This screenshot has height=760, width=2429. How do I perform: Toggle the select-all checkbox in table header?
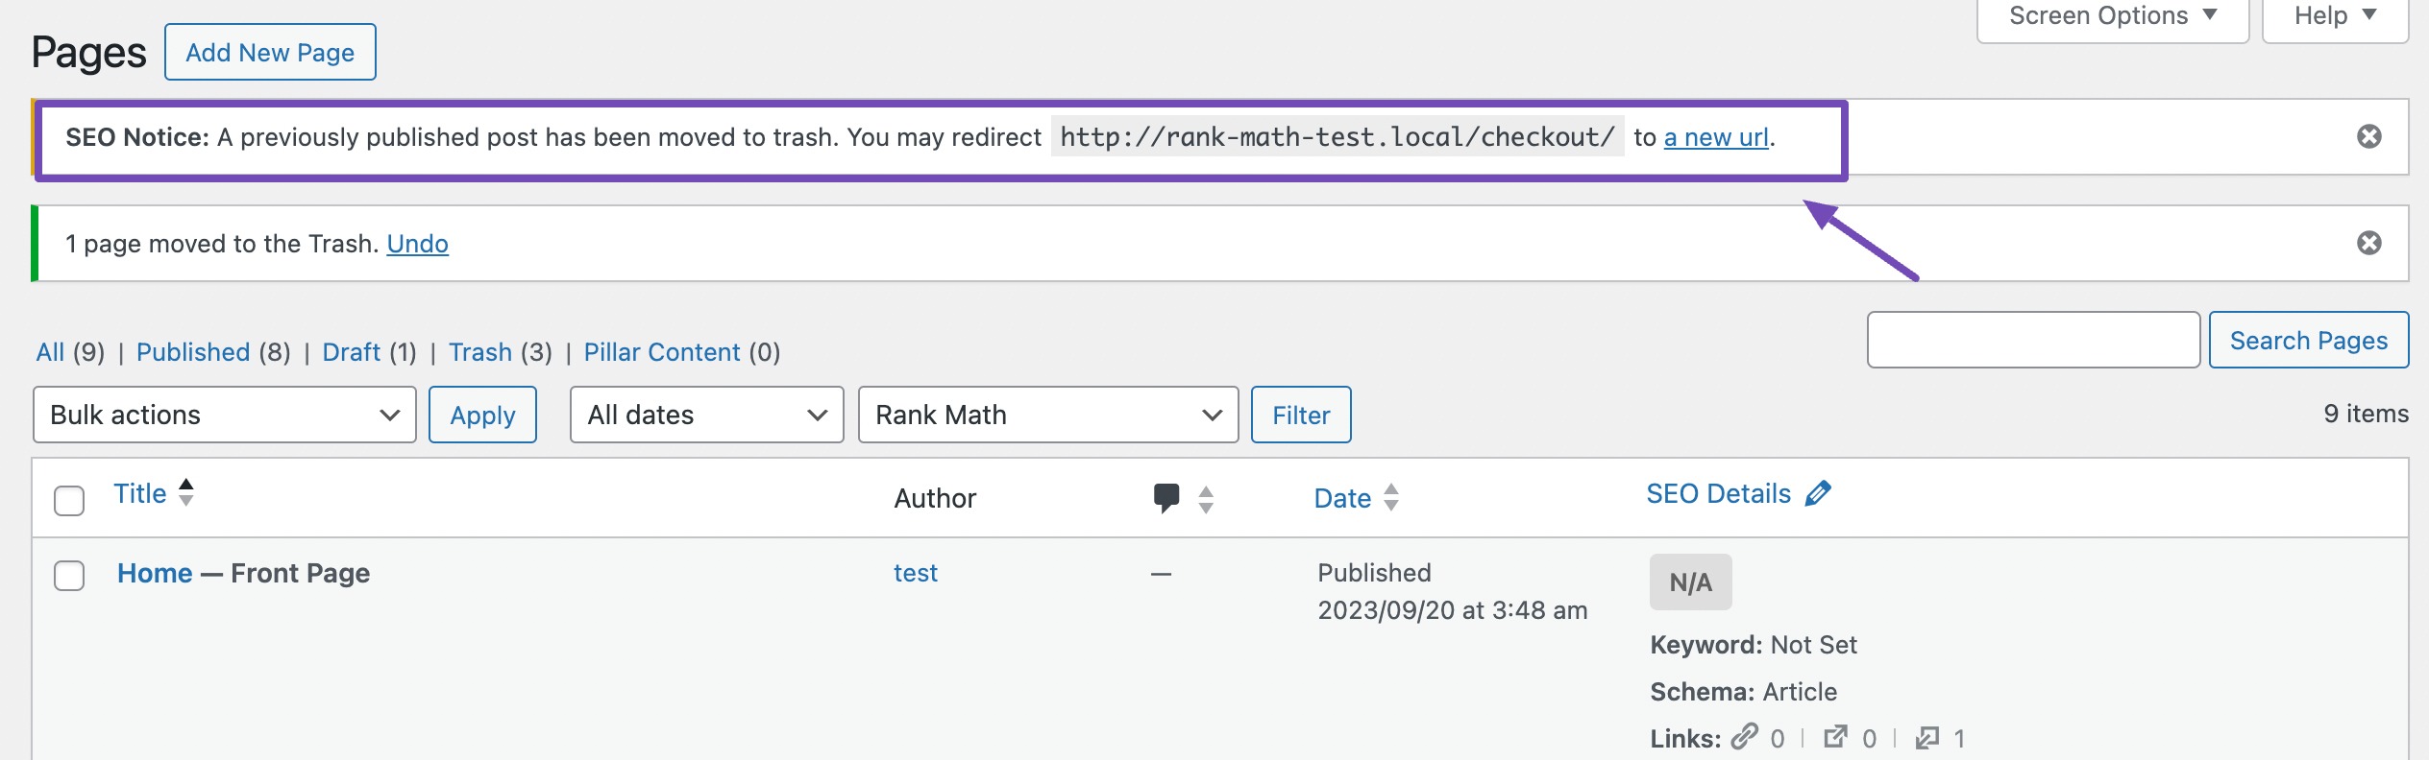pyautogui.click(x=69, y=500)
